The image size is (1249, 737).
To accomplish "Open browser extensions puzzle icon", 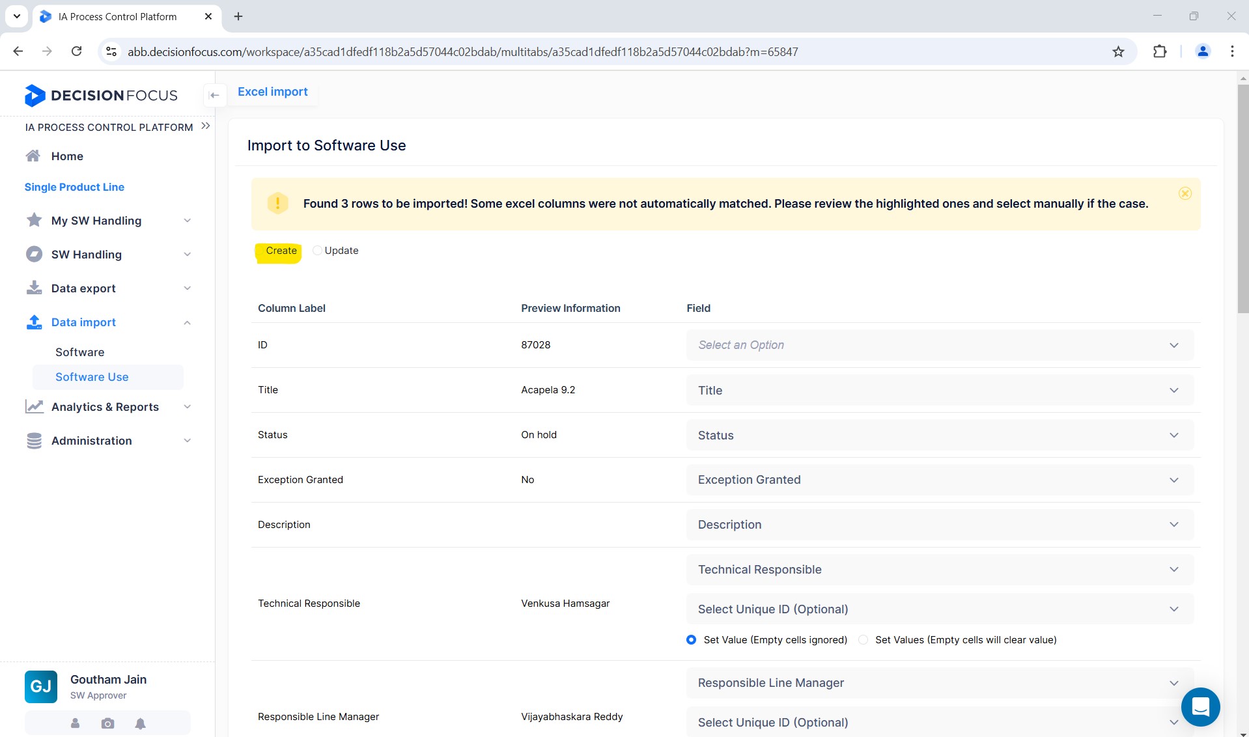I will click(x=1159, y=51).
